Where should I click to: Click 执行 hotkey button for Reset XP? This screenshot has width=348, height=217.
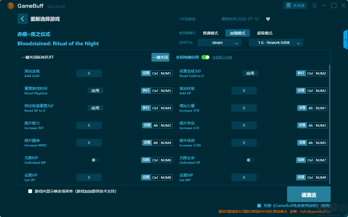(x=146, y=108)
